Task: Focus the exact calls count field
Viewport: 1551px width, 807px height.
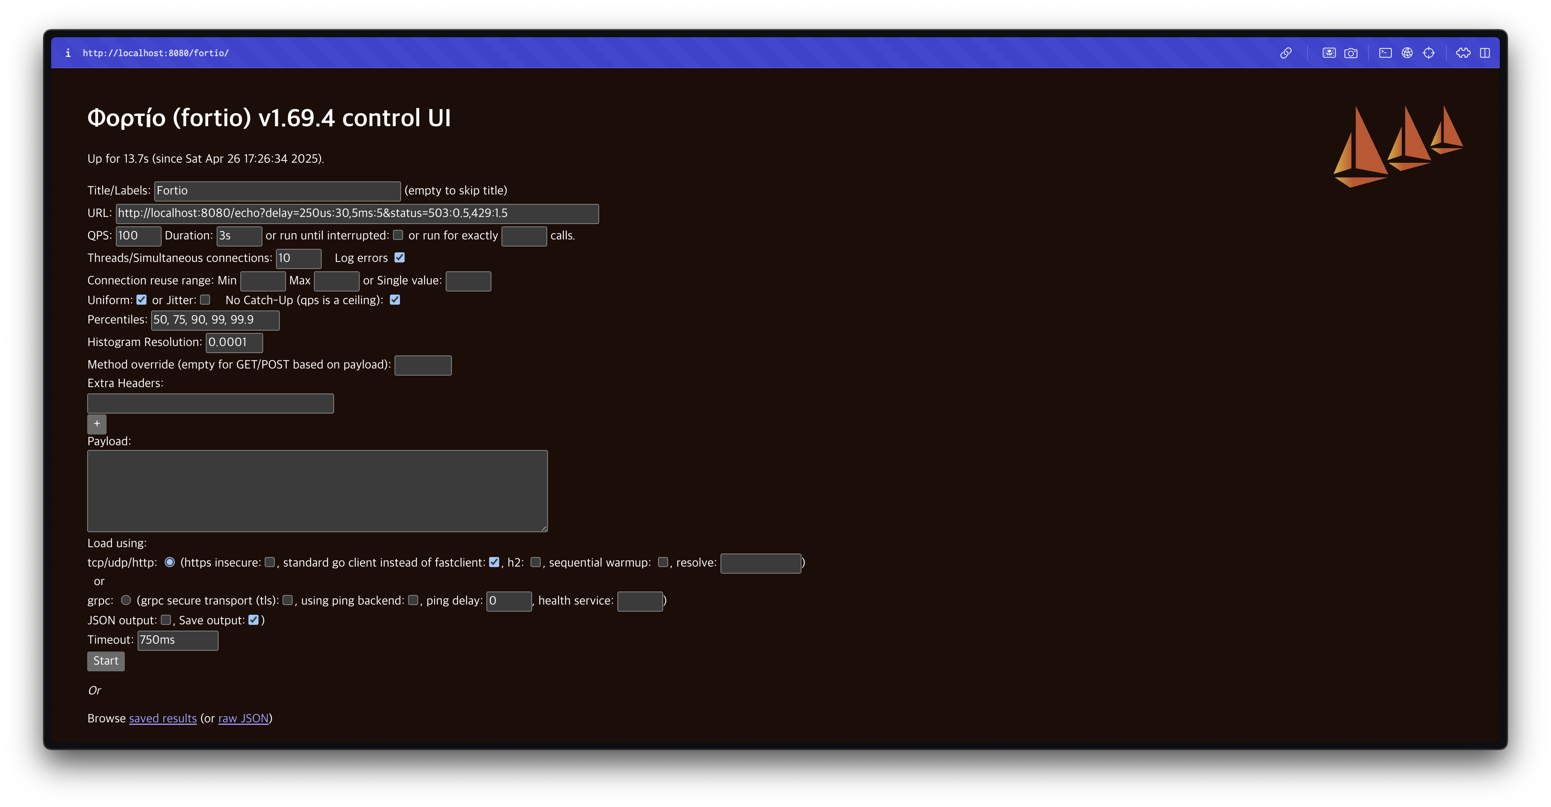Action: click(524, 236)
